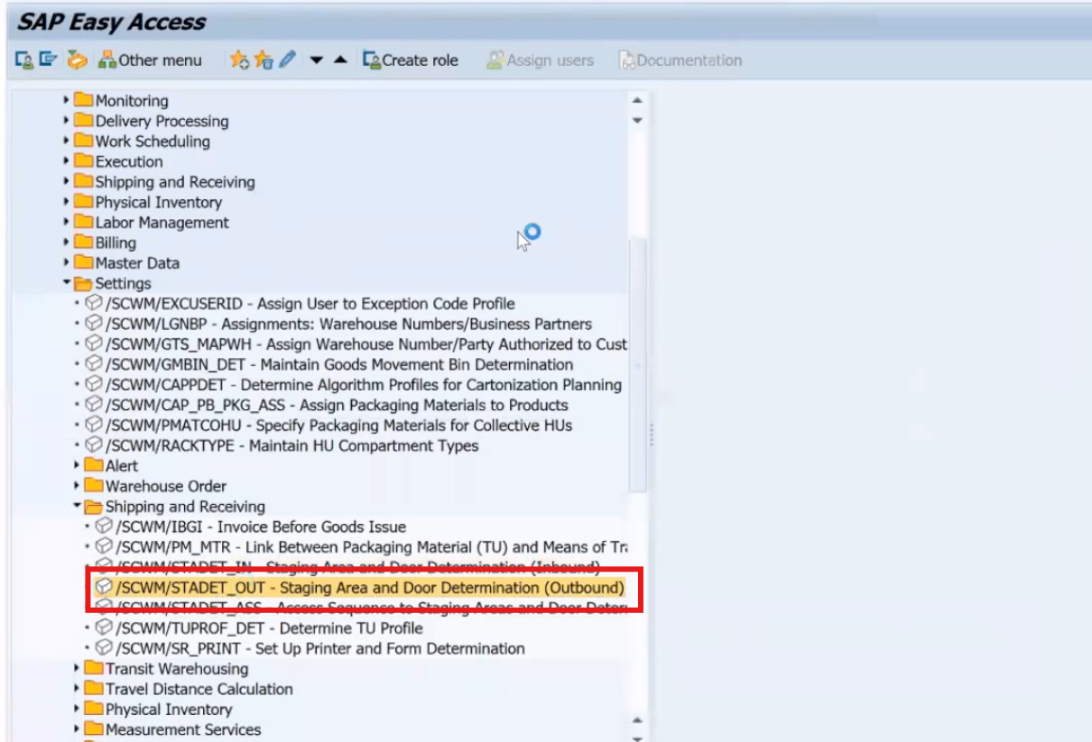Click the Change favorites pencil icon
1092x742 pixels.
pos(287,60)
